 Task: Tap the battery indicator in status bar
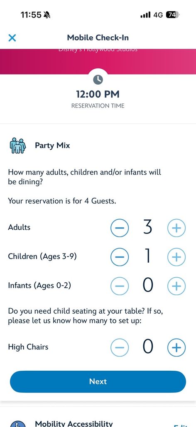click(172, 15)
